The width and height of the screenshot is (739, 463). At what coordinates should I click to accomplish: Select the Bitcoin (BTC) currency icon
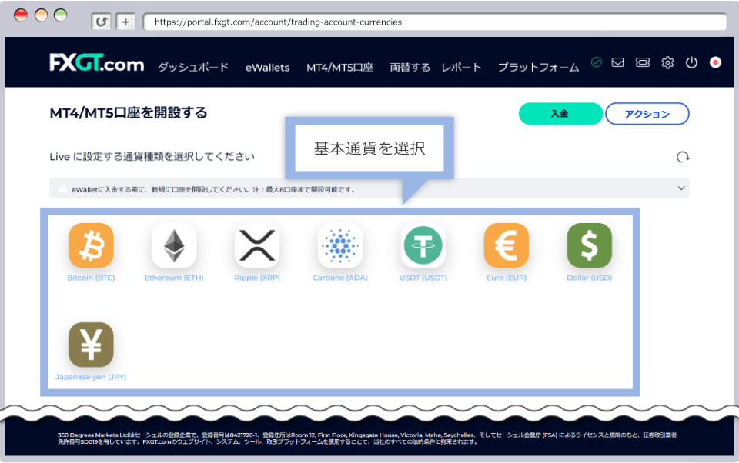[x=91, y=245]
